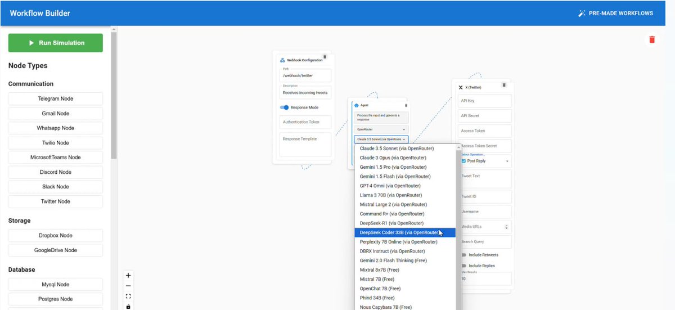Add a Twilio Node
This screenshot has height=310, width=675.
(56, 143)
